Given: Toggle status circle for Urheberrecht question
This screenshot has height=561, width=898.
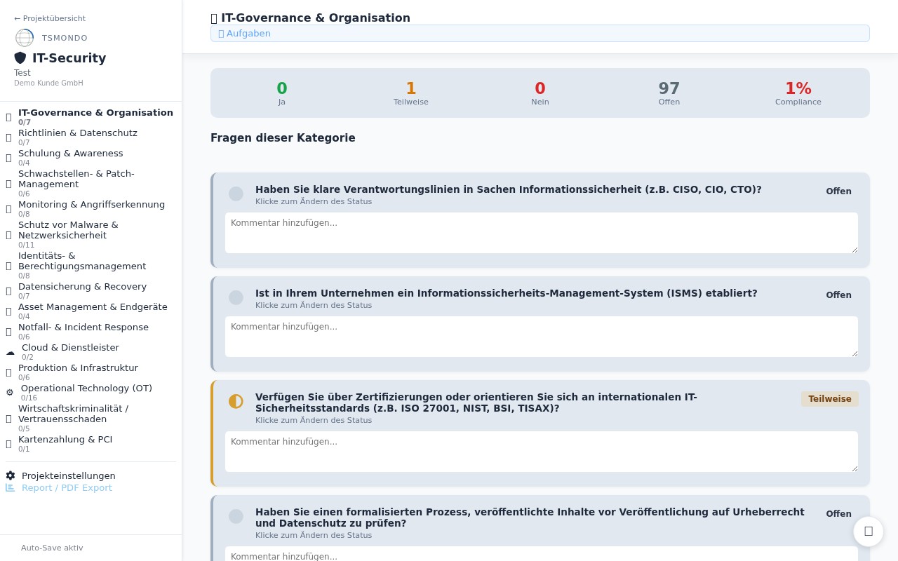Looking at the screenshot, I should tap(236, 516).
